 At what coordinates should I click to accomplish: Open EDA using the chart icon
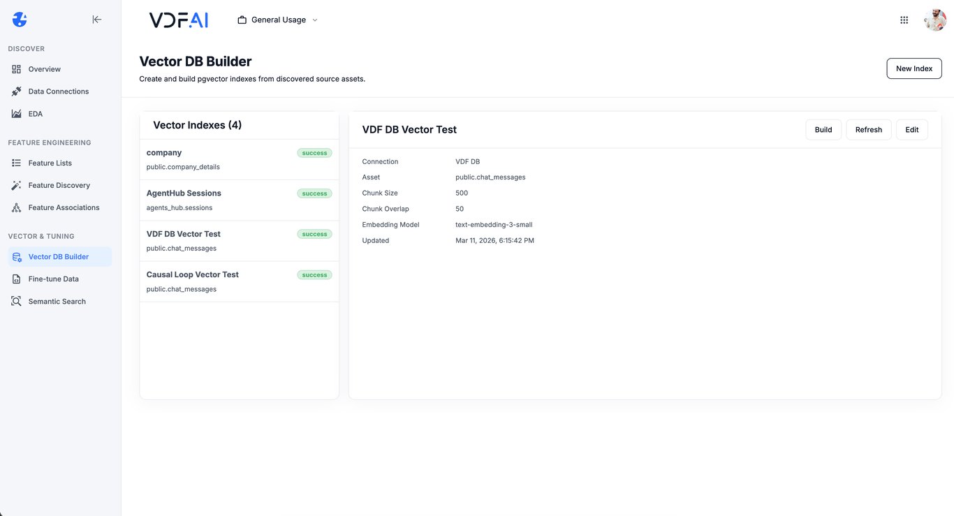(x=15, y=113)
